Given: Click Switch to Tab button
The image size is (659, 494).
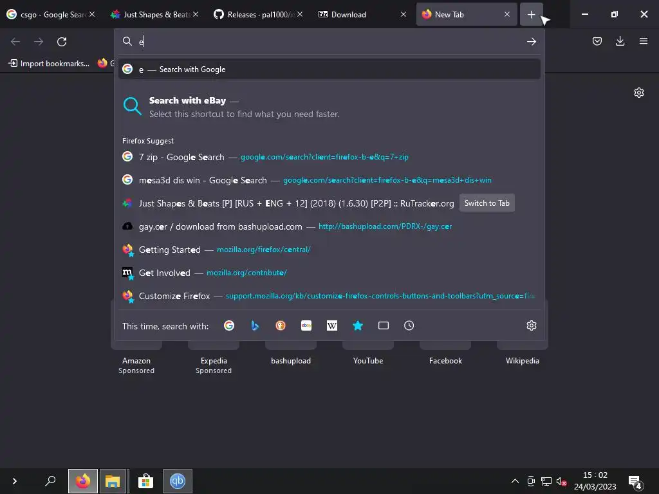Looking at the screenshot, I should click(x=487, y=203).
